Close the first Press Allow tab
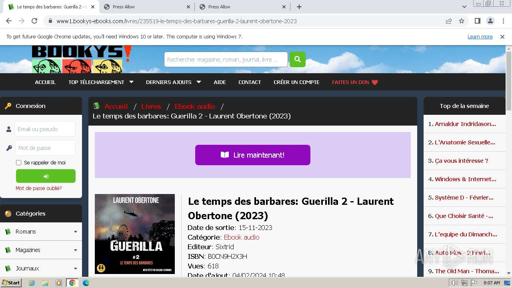 tap(189, 7)
